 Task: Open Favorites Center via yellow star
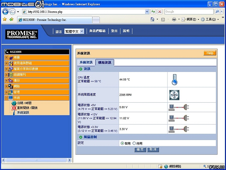[5, 19]
